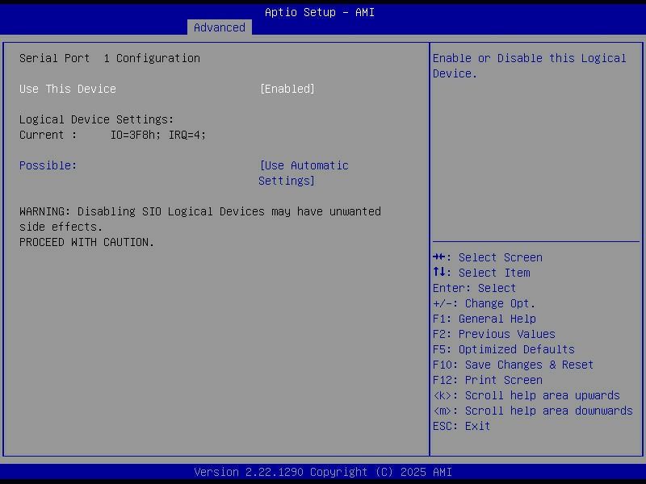The height and width of the screenshot is (484, 646).
Task: Open the [Use Automatic Settings] option
Action: click(x=304, y=173)
